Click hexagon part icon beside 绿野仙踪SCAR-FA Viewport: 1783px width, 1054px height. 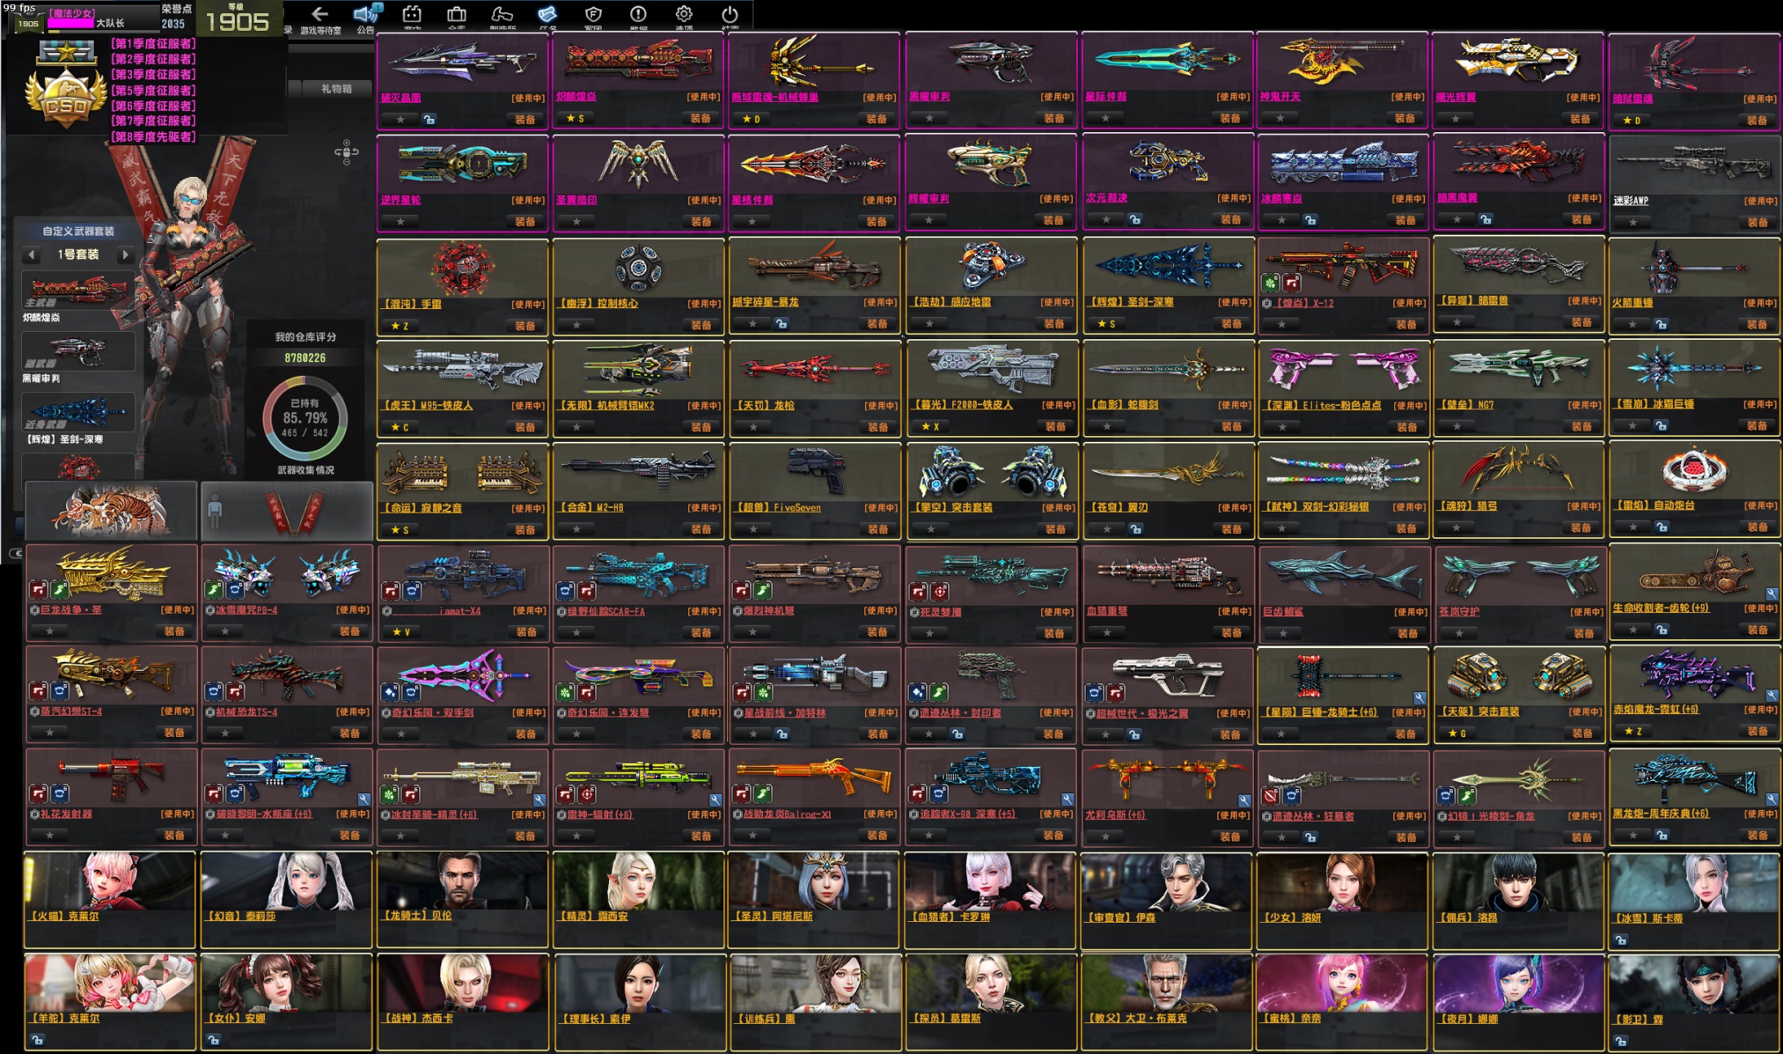point(562,611)
